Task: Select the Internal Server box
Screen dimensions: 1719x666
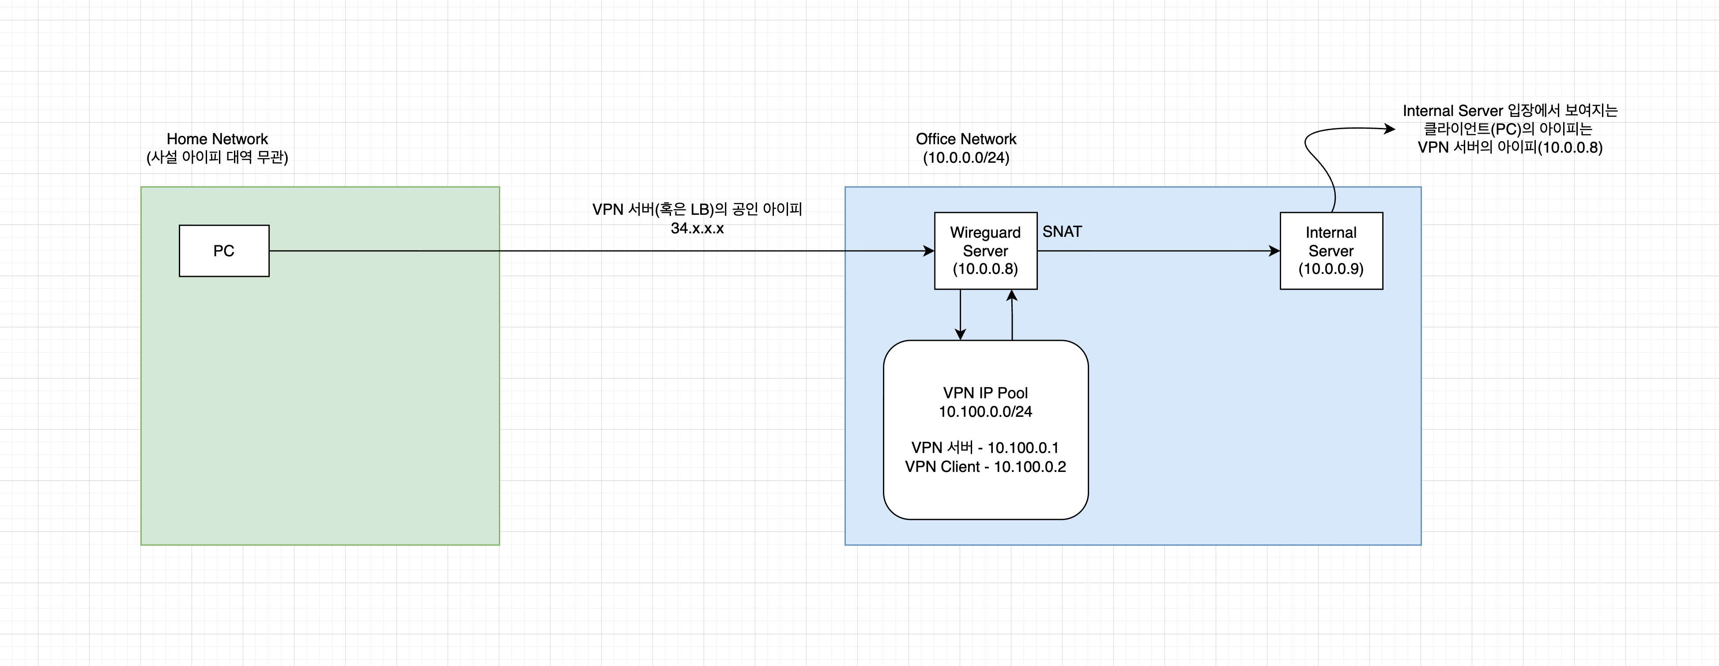Action: pos(1331,251)
